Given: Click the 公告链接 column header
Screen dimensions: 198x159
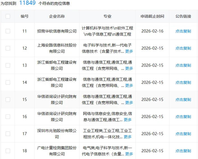Looking at the screenshot, I should pyautogui.click(x=183, y=16).
